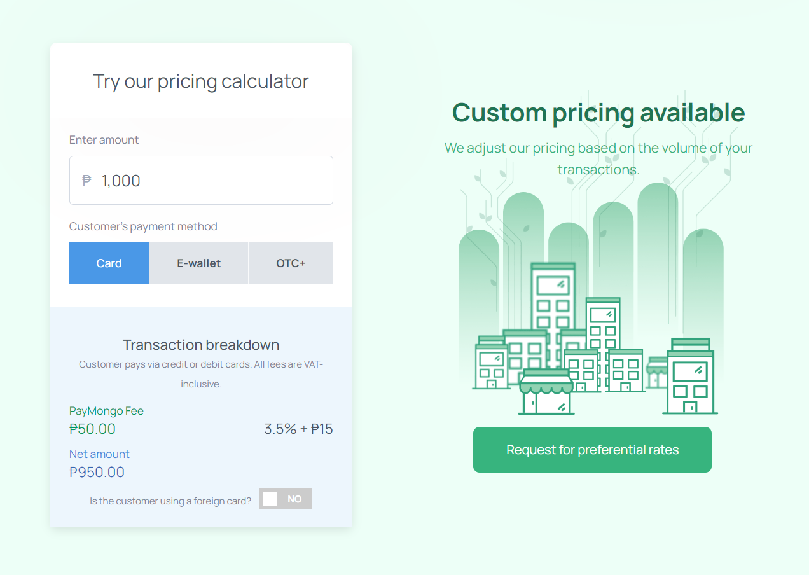Choose the OTC+ payment method
Viewport: 809px width, 575px height.
(291, 263)
